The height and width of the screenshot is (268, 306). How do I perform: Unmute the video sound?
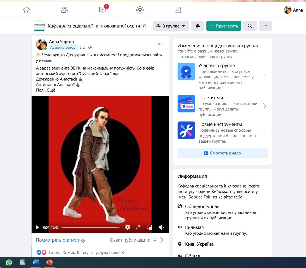pyautogui.click(x=161, y=227)
